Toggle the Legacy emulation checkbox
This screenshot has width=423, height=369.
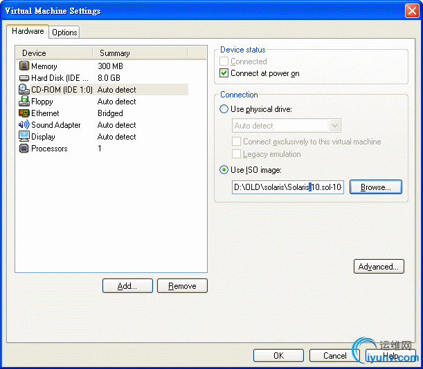(x=236, y=154)
